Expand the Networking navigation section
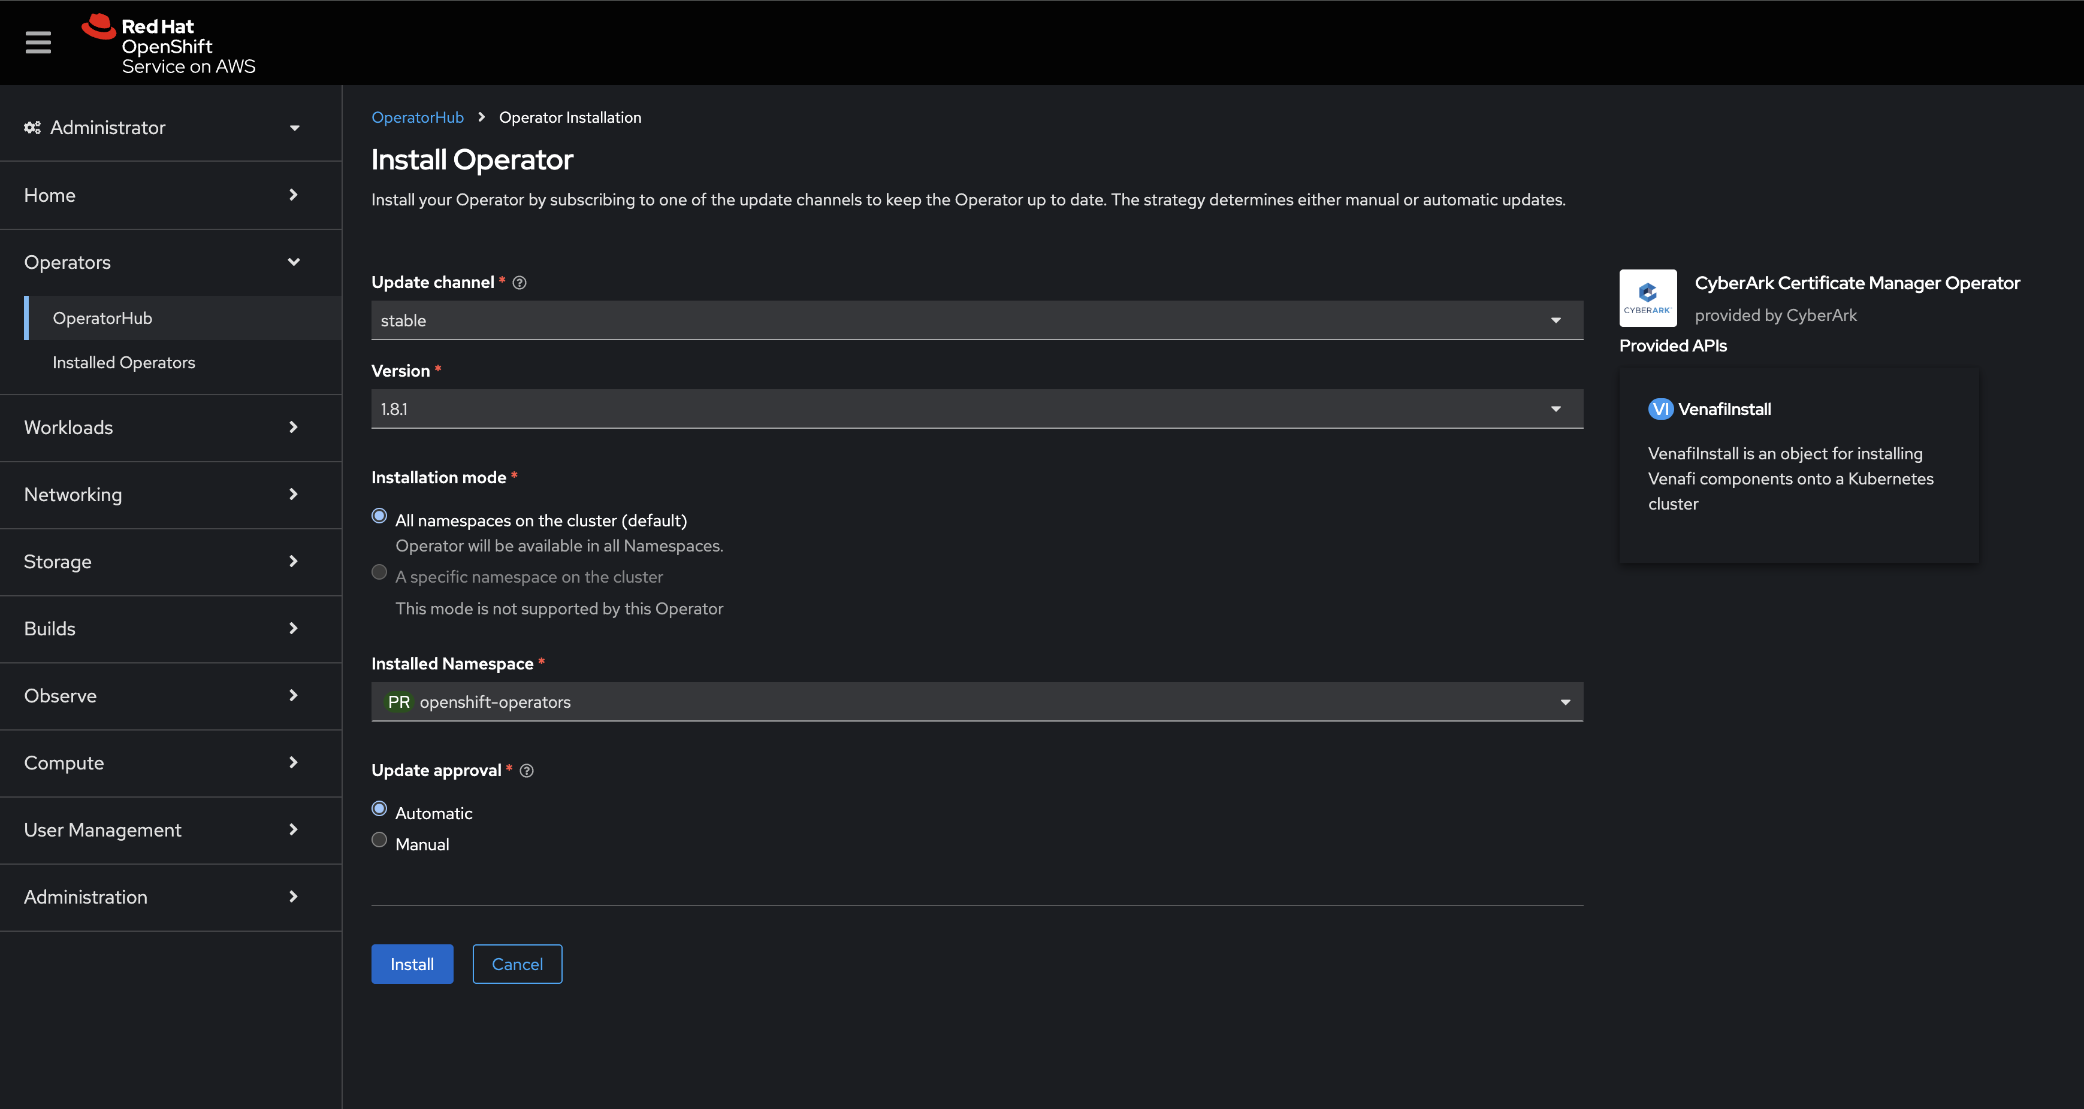The image size is (2084, 1109). pos(171,495)
